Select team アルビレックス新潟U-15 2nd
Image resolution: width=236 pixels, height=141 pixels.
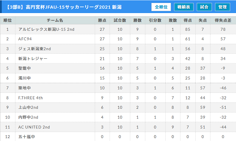(x=46, y=29)
